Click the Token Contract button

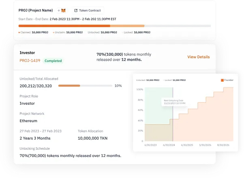coord(88,11)
